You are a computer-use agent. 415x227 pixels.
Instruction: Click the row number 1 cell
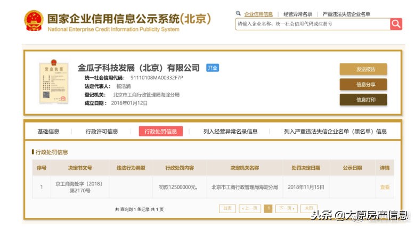tap(42, 187)
